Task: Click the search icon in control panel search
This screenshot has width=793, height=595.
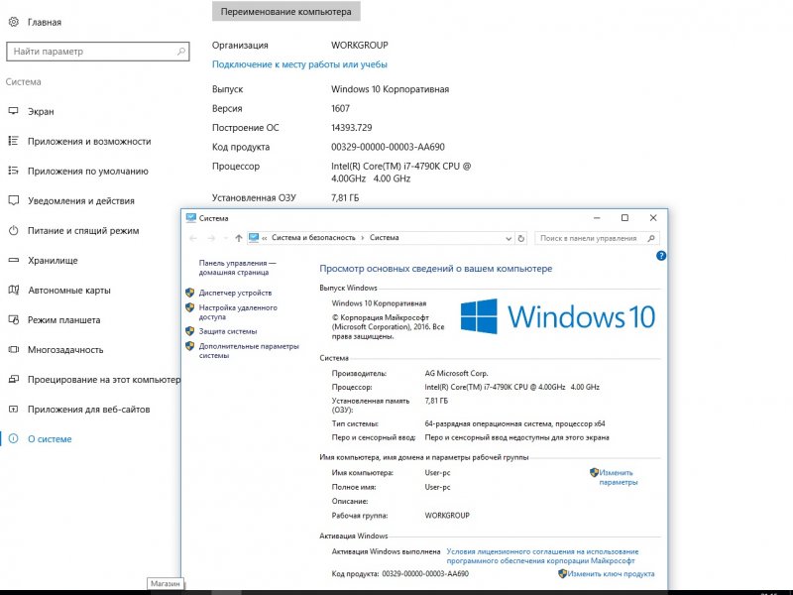Action: pos(651,238)
